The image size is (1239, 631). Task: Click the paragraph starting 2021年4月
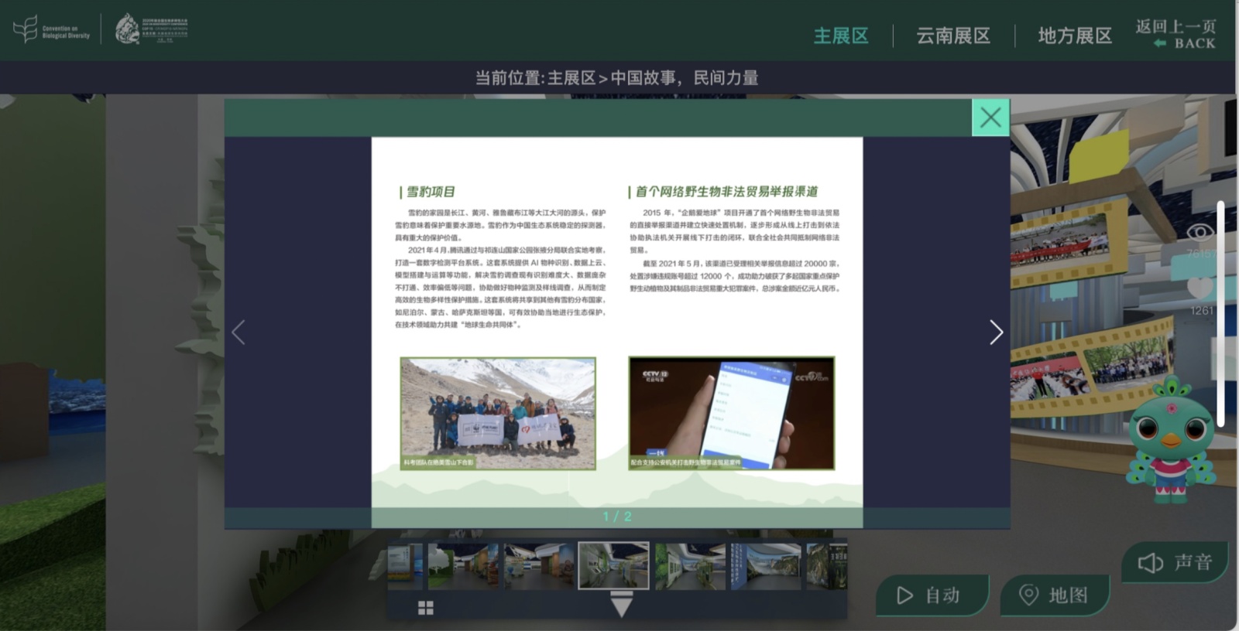pyautogui.click(x=500, y=288)
